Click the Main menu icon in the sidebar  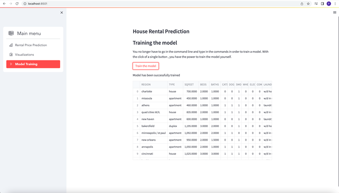(11, 34)
